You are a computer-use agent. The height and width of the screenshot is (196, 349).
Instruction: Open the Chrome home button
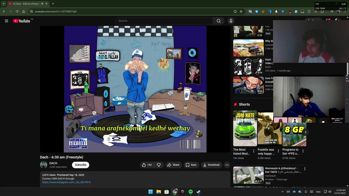coord(24,11)
